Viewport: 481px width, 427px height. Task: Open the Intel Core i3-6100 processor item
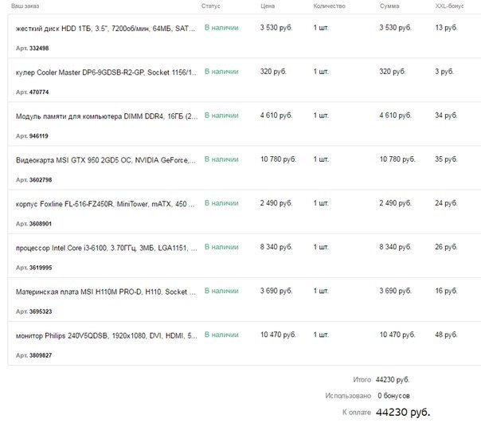(107, 248)
